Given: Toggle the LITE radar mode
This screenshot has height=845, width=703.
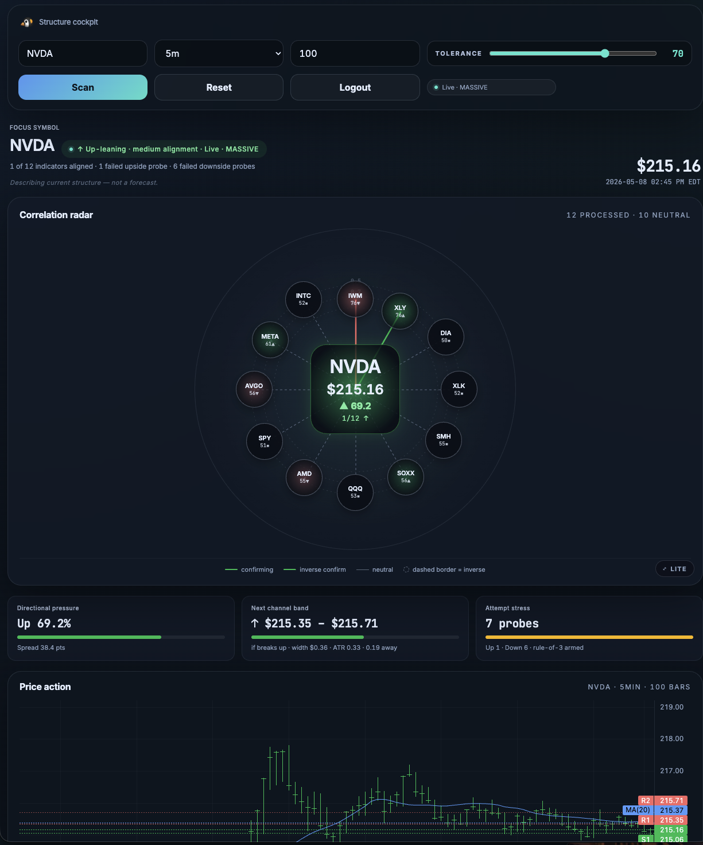Looking at the screenshot, I should pyautogui.click(x=675, y=569).
